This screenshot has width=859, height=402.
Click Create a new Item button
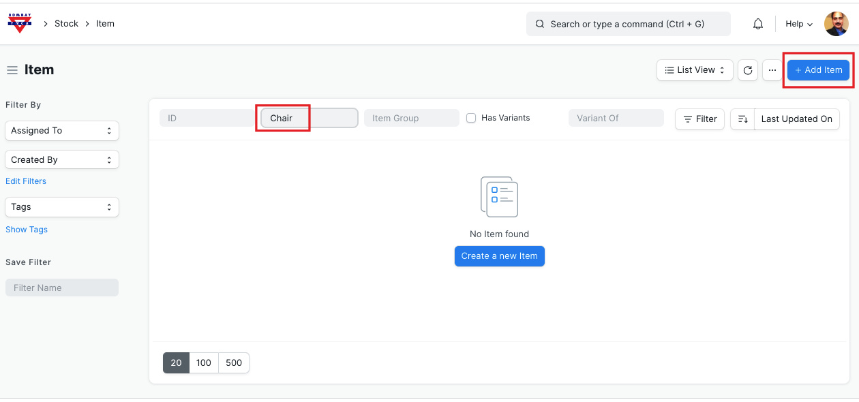[x=499, y=256]
